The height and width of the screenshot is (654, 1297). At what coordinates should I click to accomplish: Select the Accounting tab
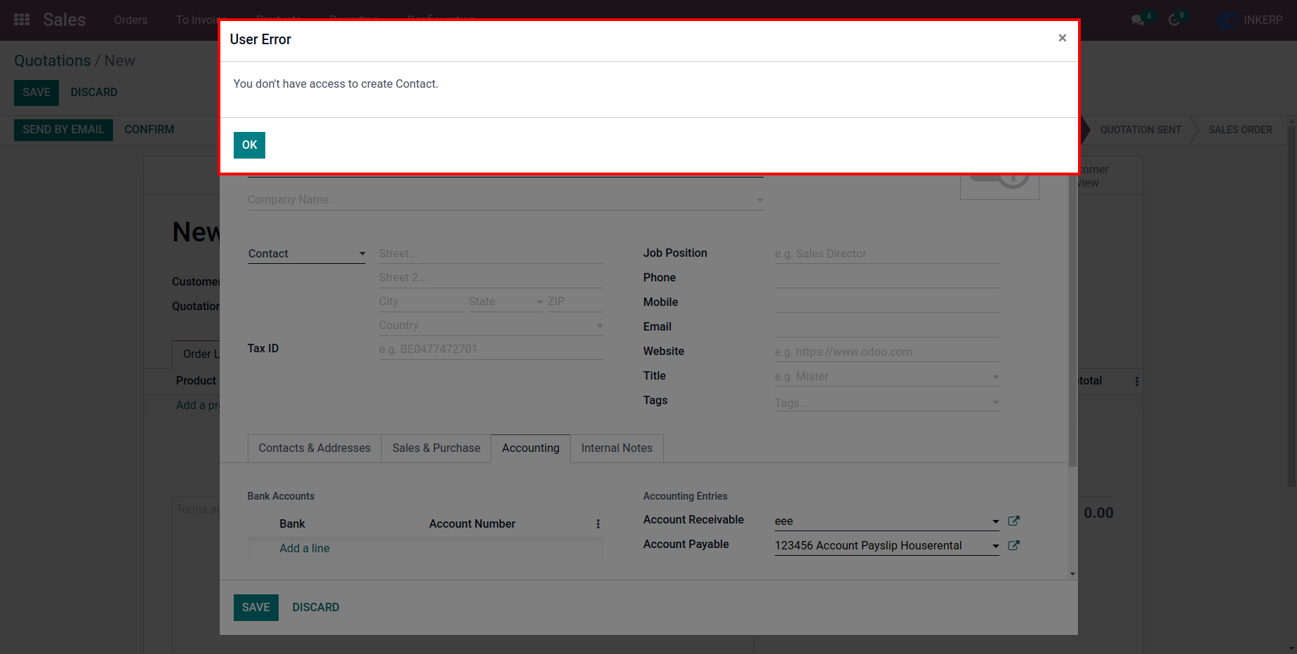pos(531,448)
